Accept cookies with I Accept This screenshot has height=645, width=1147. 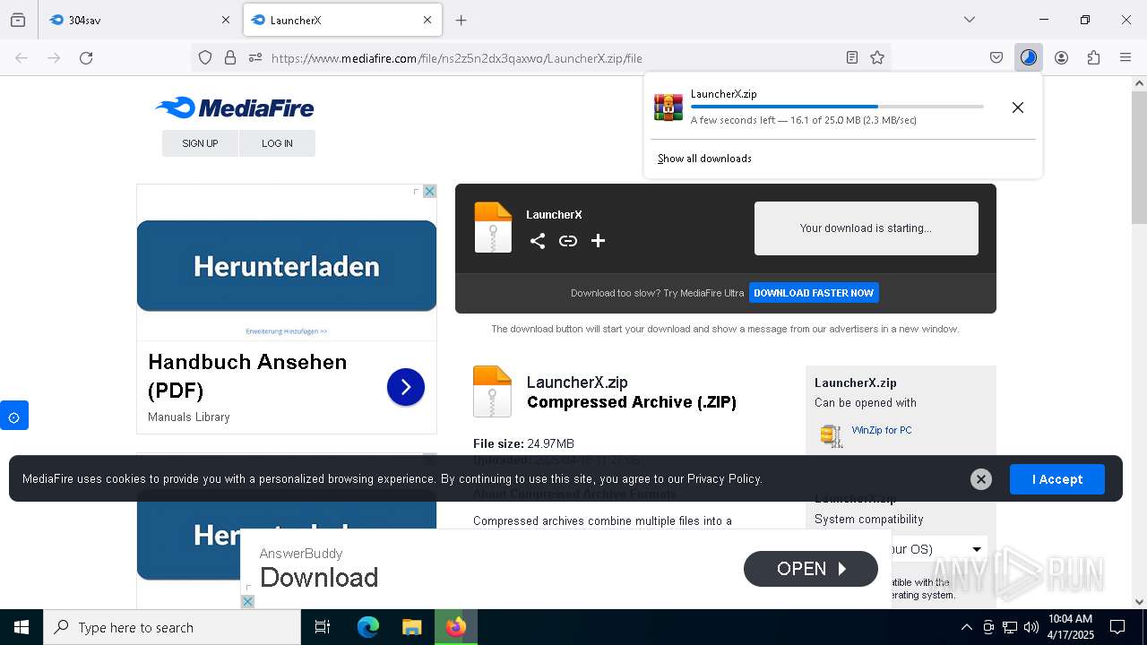[x=1057, y=479]
